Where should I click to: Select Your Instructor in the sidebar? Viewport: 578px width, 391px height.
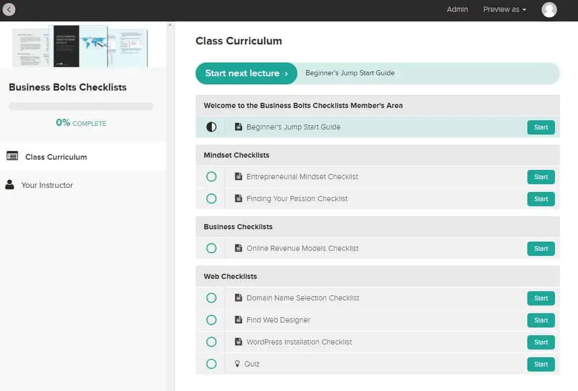(x=47, y=185)
